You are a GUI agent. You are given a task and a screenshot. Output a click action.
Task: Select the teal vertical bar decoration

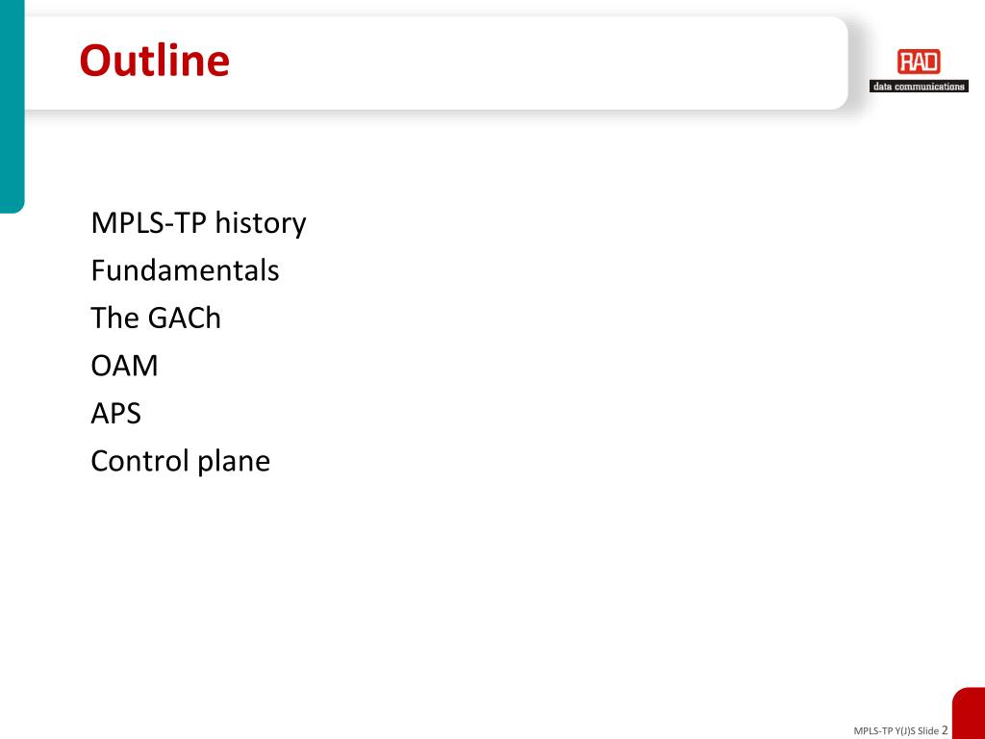12,106
